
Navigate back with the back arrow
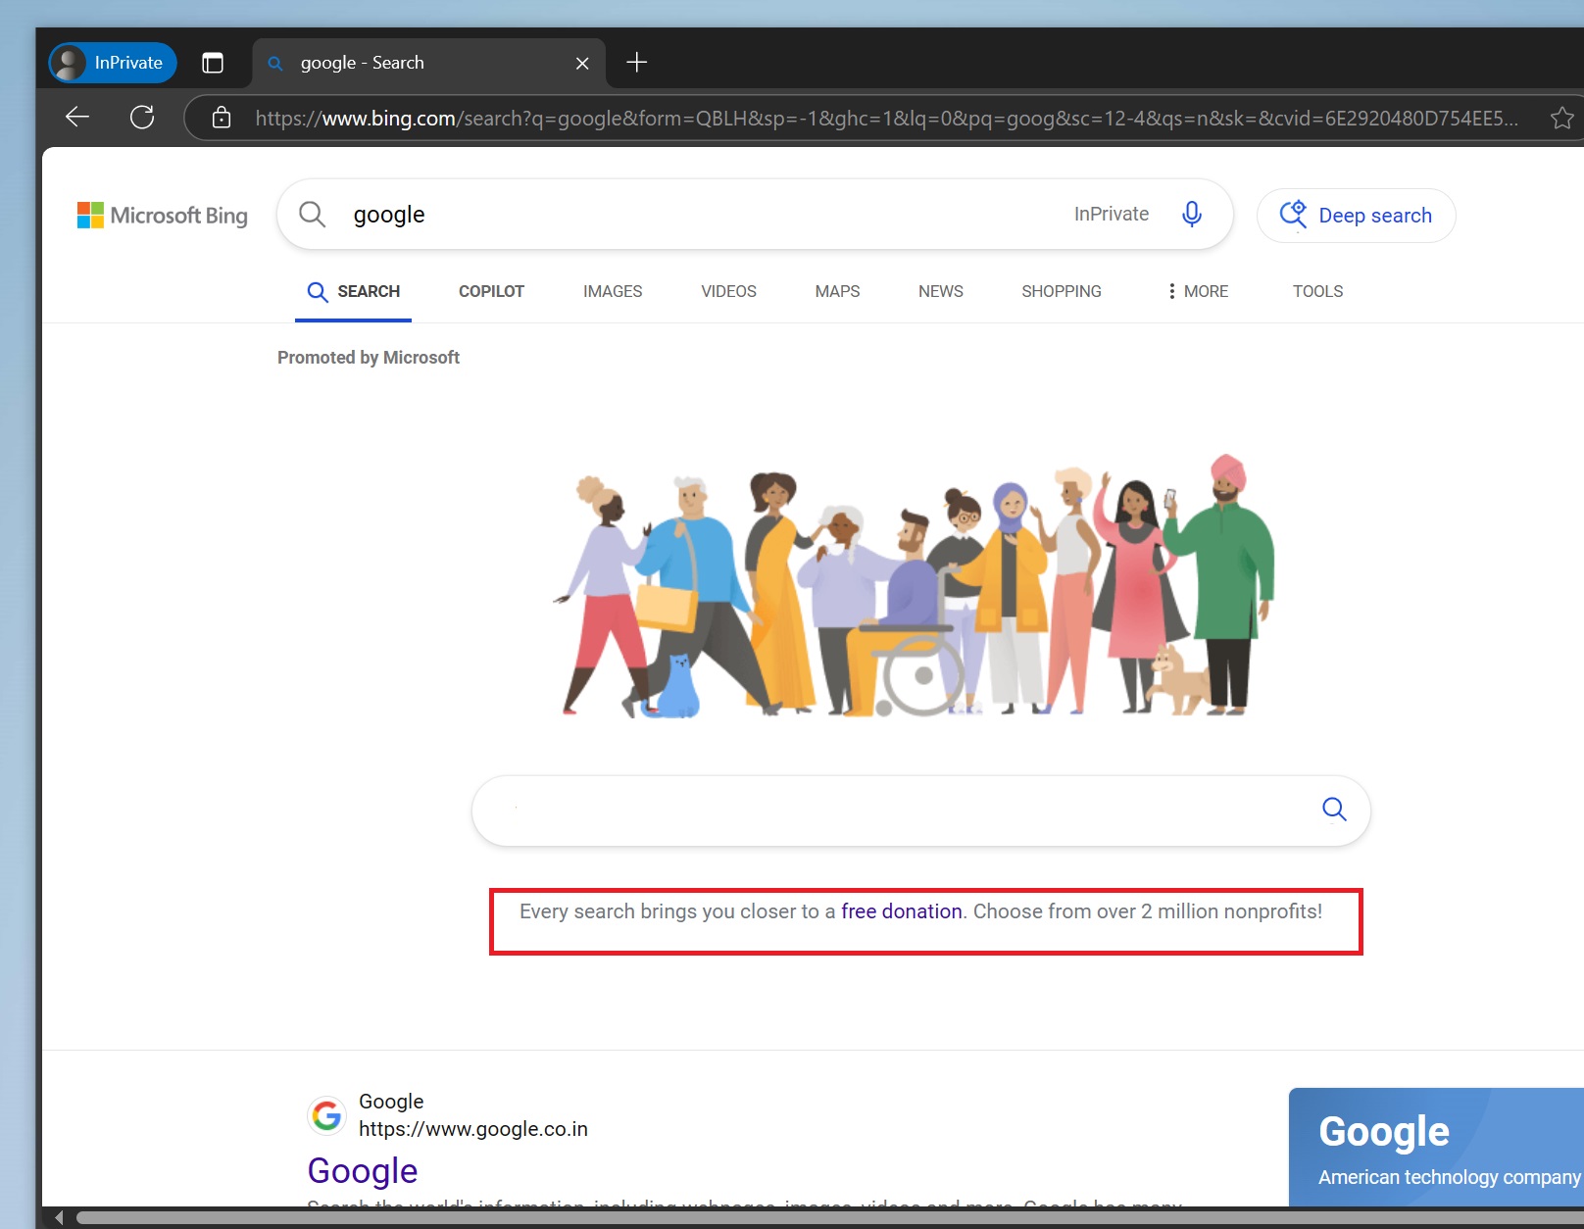point(76,117)
